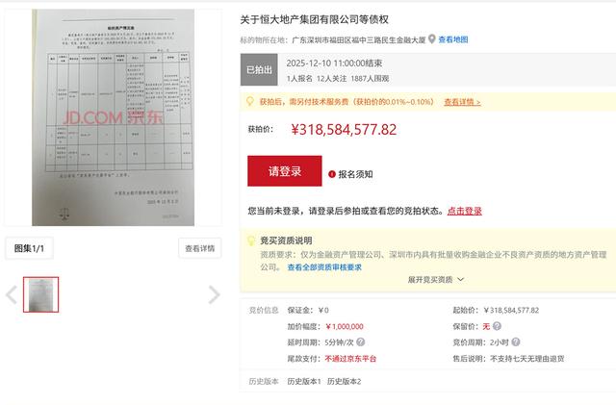Click the 已拍出 status badge
The image size is (616, 405).
pyautogui.click(x=259, y=70)
